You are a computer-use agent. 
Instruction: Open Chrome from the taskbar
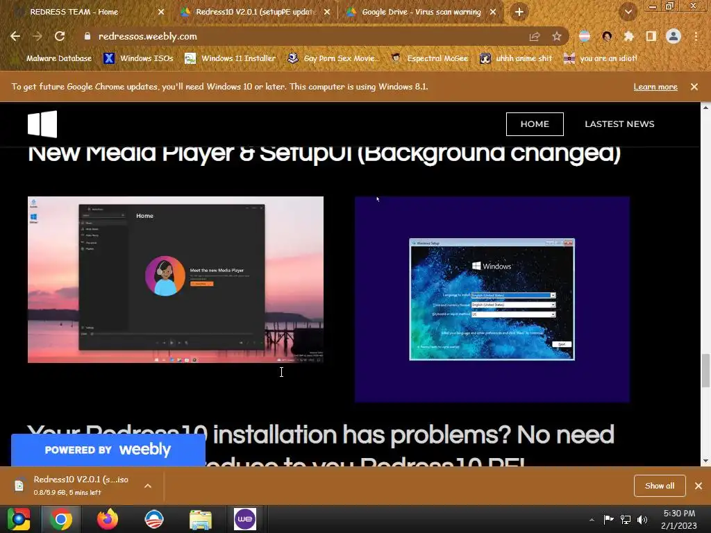(x=61, y=519)
